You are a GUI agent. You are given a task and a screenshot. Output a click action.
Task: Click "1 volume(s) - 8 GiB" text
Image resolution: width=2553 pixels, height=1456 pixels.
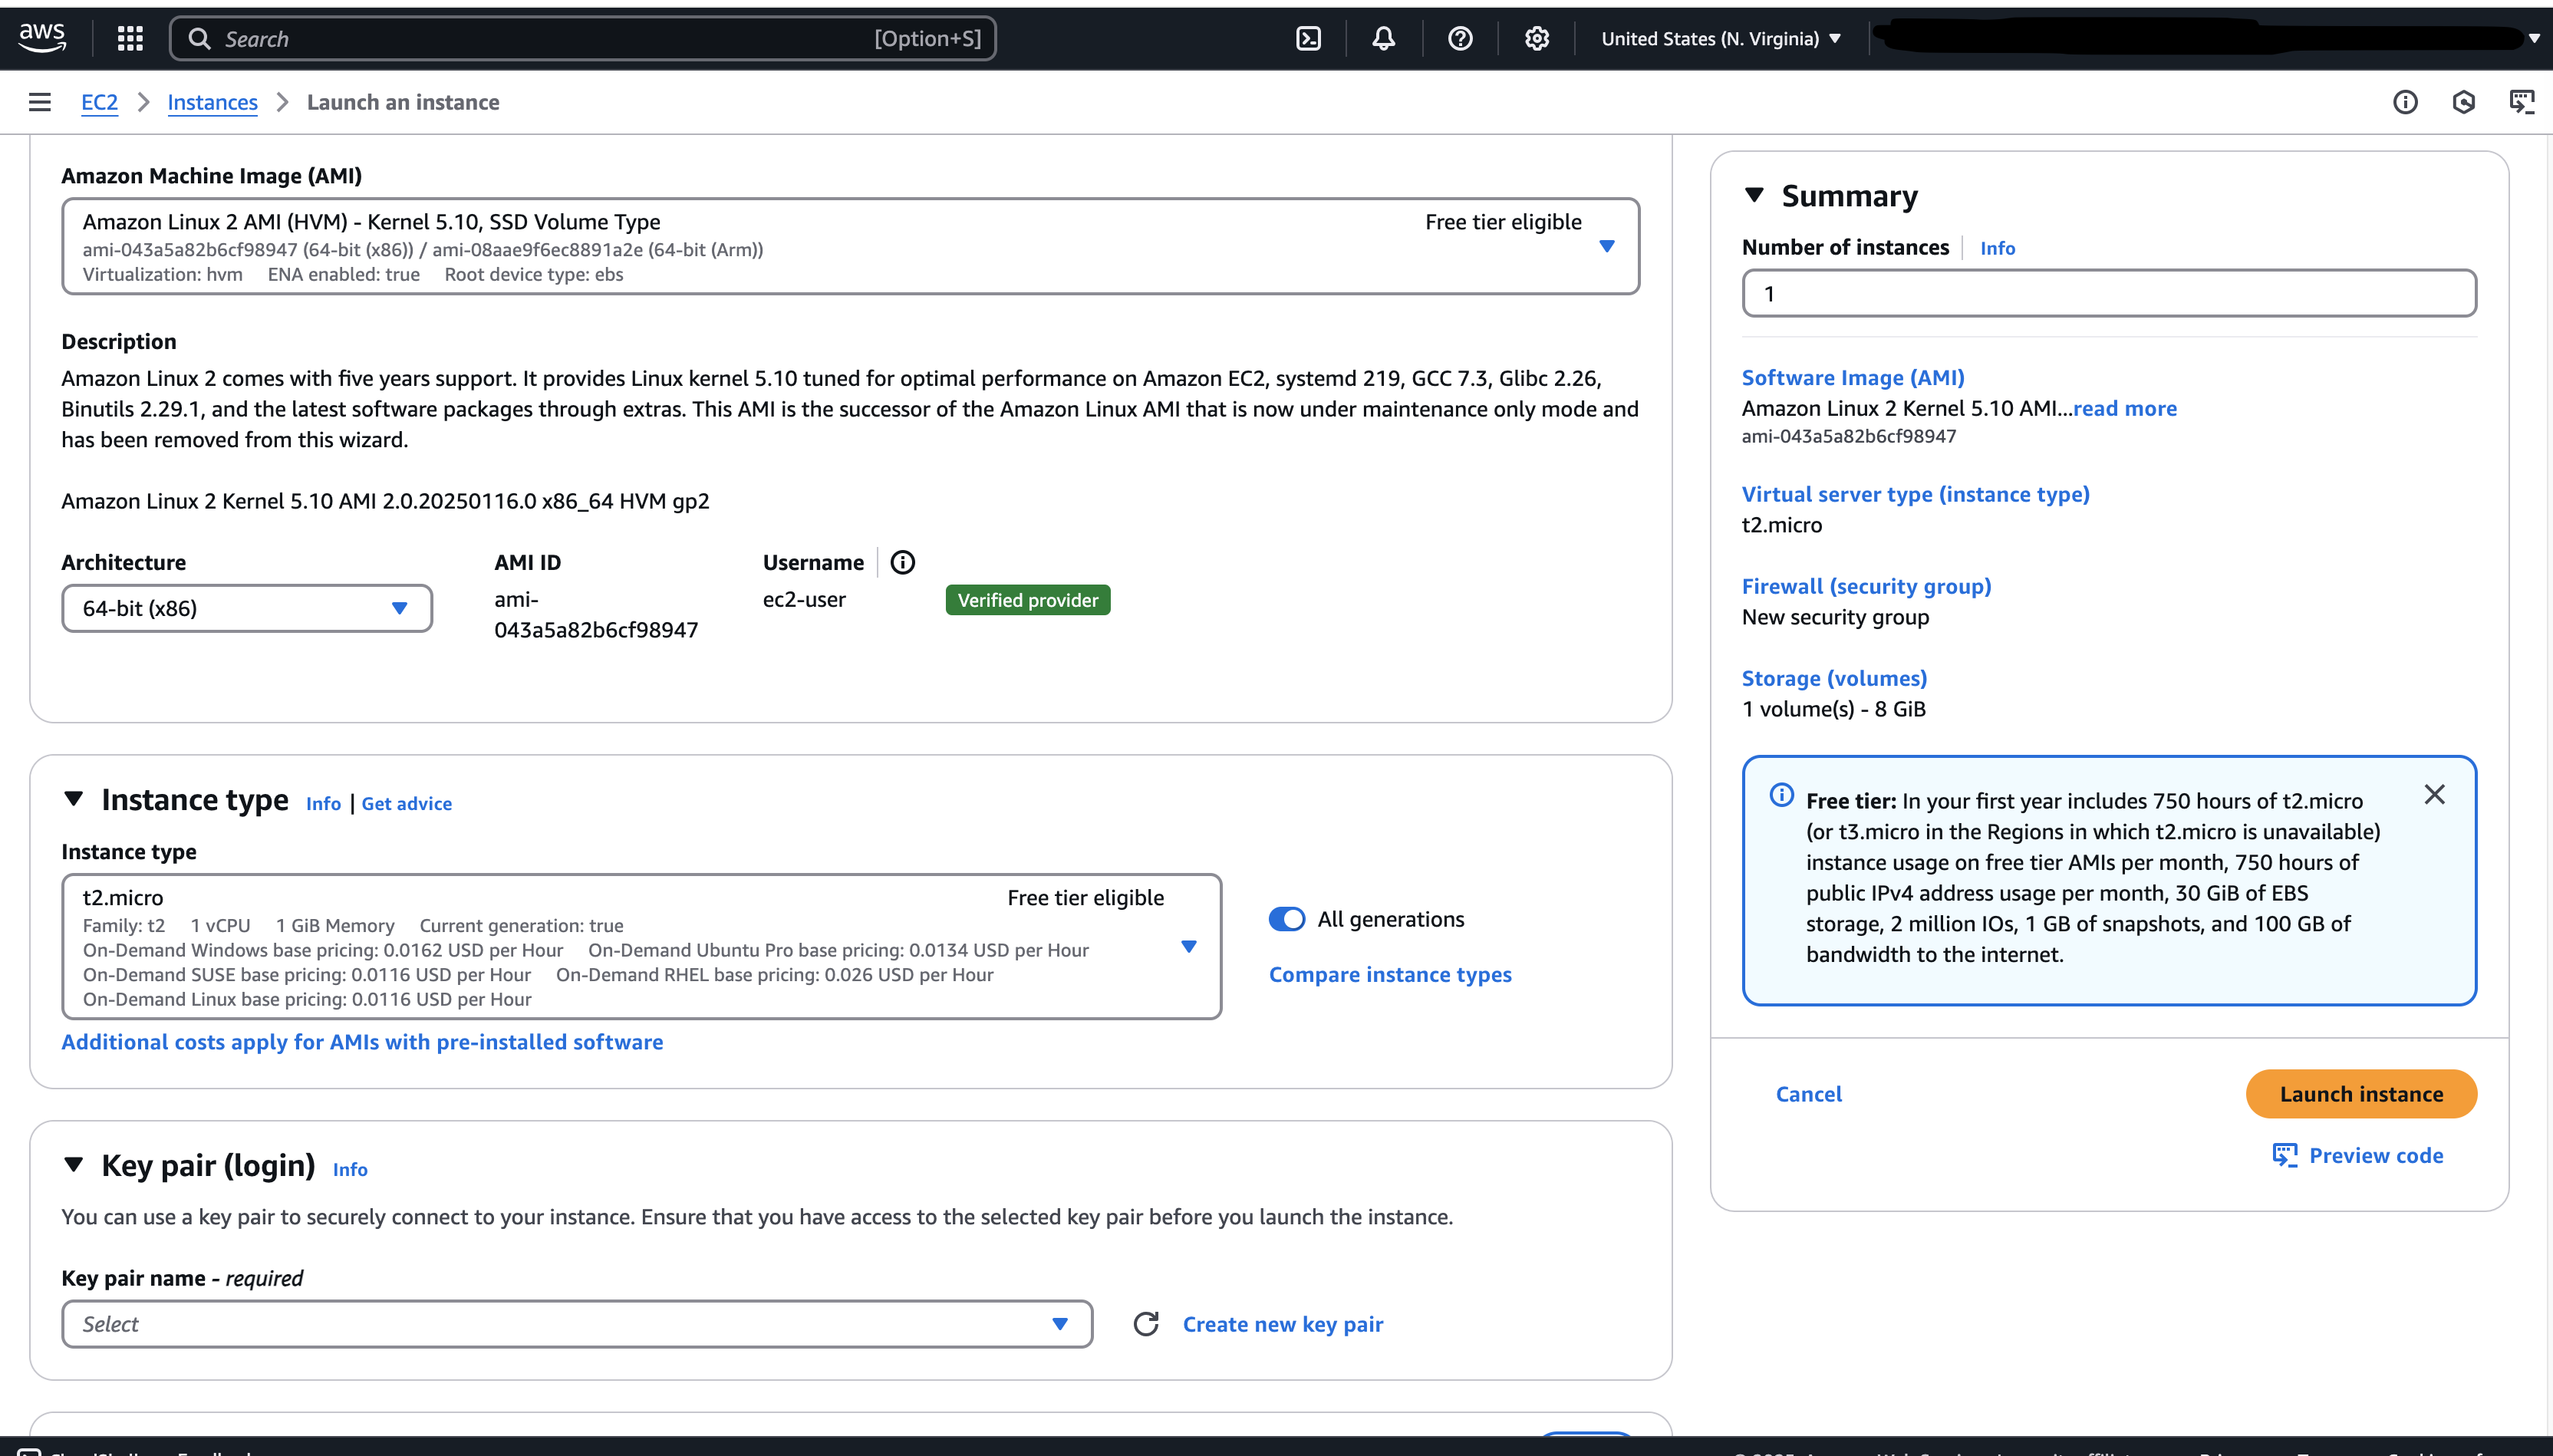click(x=1834, y=709)
